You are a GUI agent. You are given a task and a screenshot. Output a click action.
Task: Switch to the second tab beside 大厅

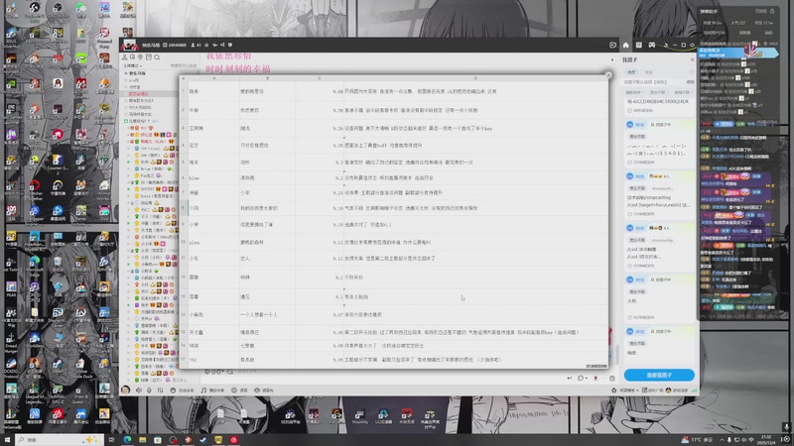click(649, 72)
